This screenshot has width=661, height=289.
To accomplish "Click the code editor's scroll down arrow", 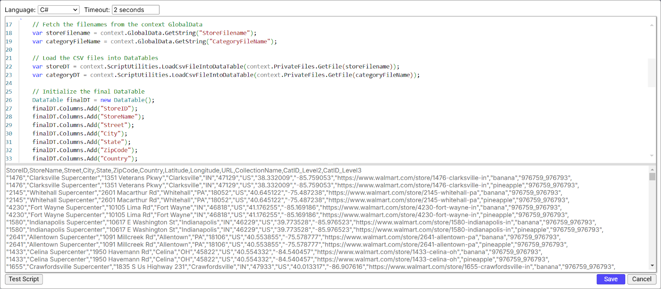I will pyautogui.click(x=652, y=156).
